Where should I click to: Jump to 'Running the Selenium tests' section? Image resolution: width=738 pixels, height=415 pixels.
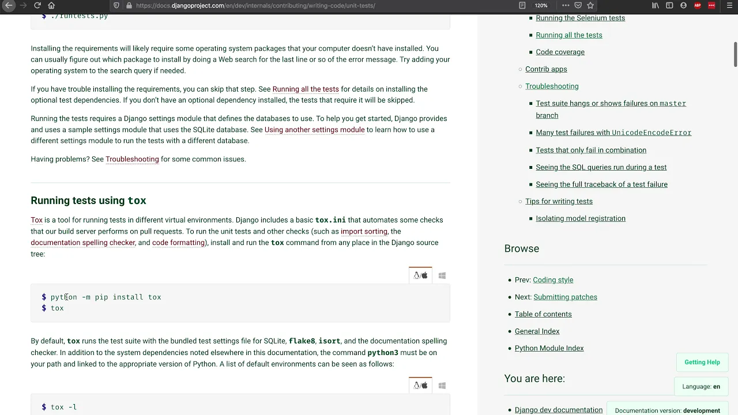(580, 18)
